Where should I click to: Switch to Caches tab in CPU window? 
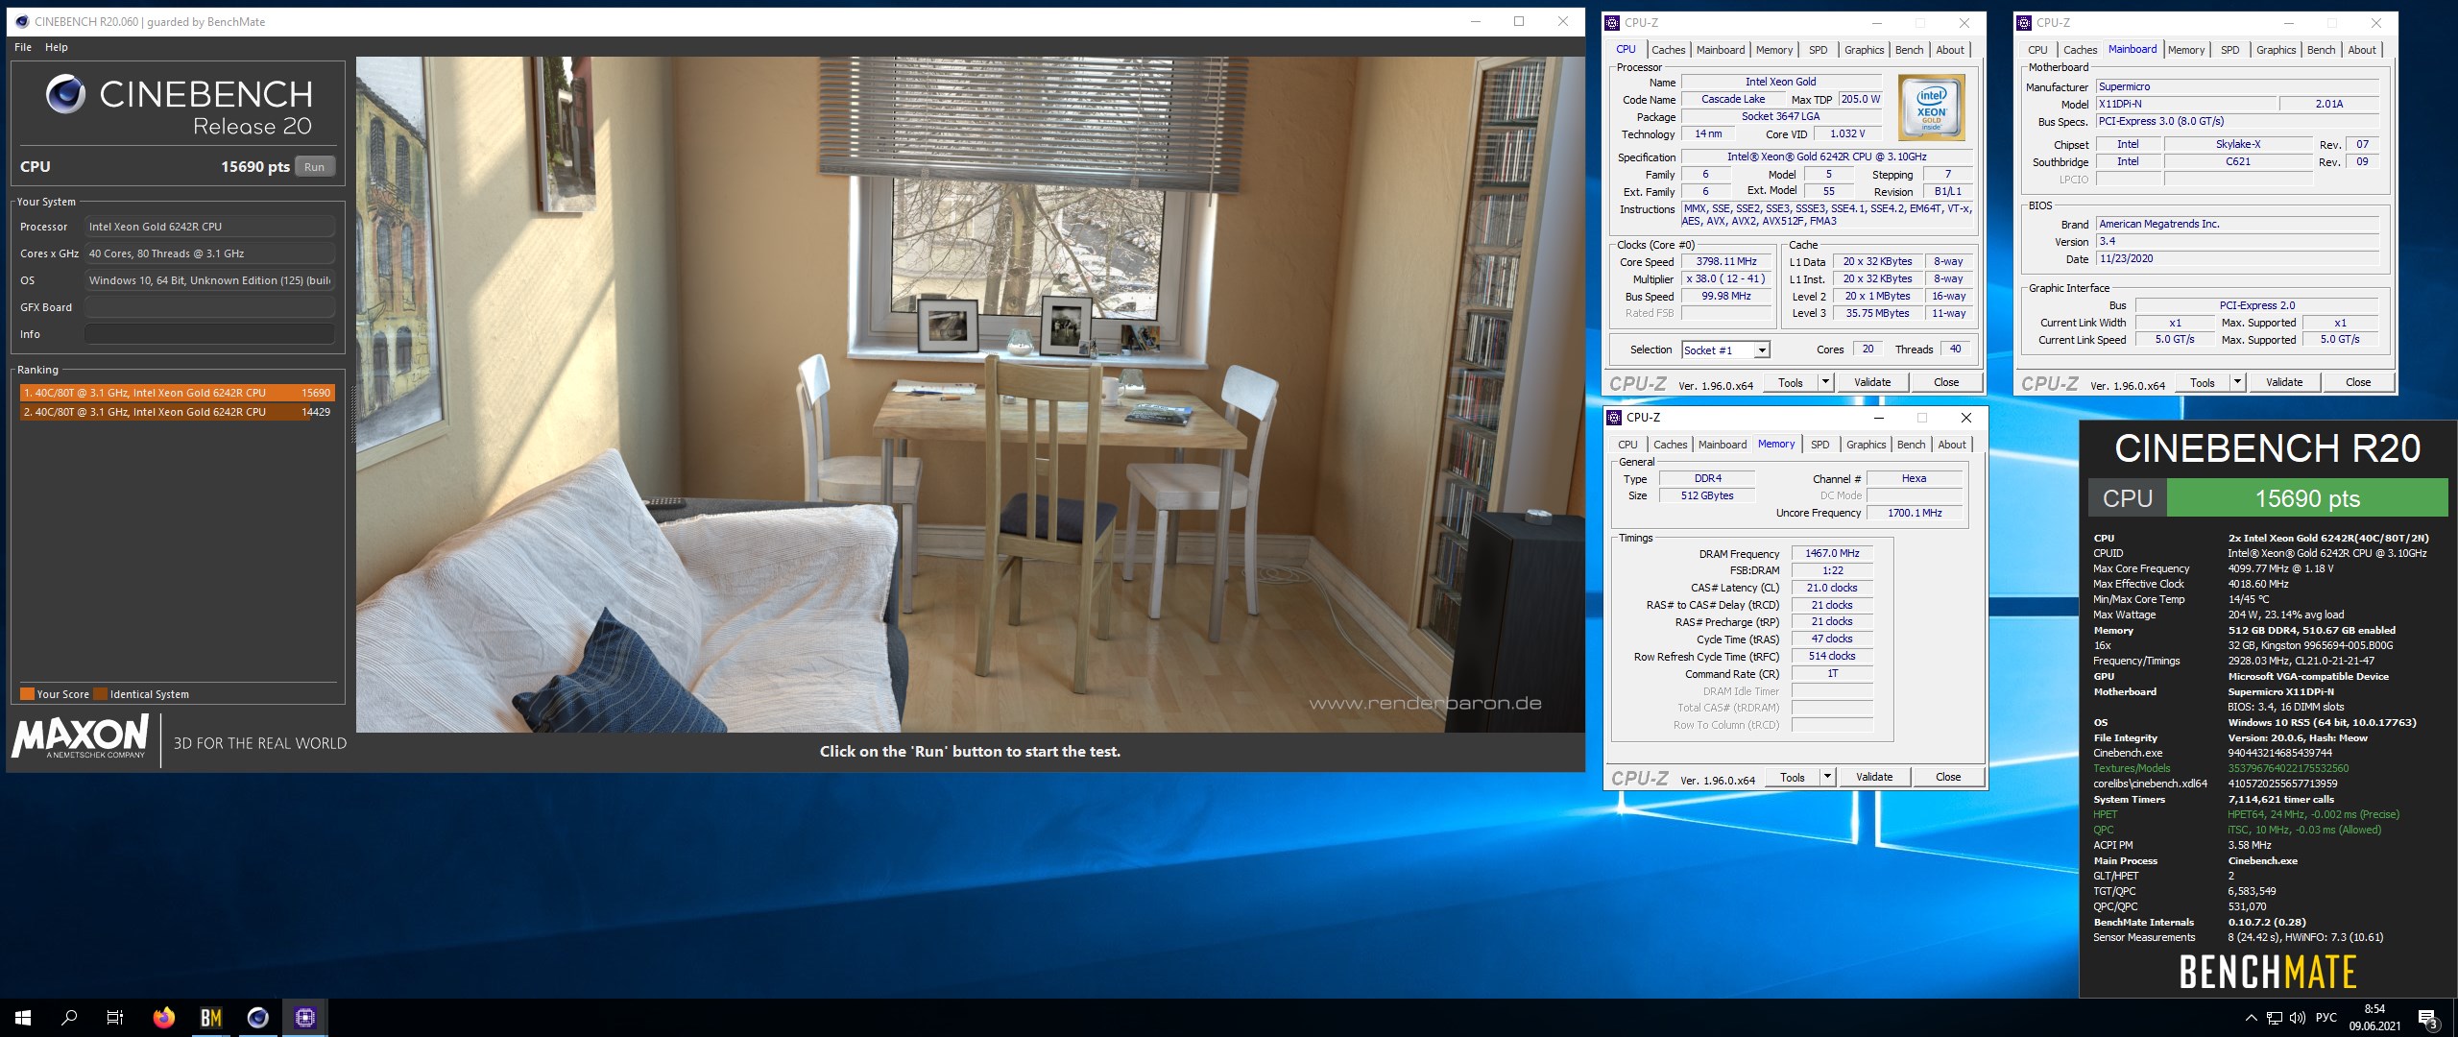point(1668,50)
